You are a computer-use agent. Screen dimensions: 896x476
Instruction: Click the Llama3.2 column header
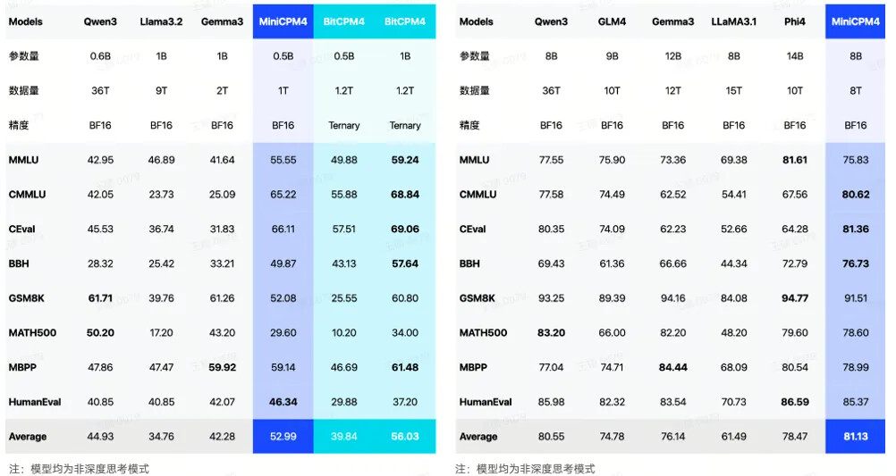point(161,21)
